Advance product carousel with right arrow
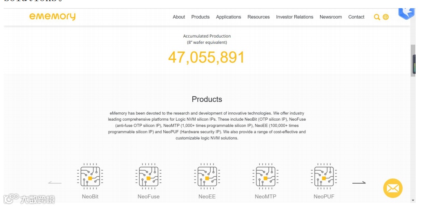Screen dimensions: 421x207 point(359,183)
